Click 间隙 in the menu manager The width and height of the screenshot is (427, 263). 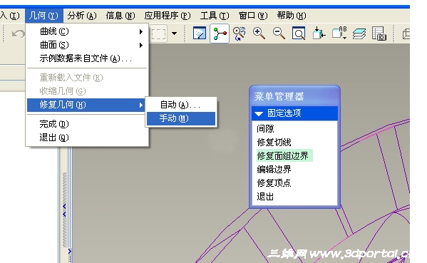coord(265,129)
